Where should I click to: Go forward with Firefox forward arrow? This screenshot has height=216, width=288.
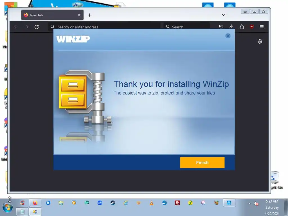(26, 27)
